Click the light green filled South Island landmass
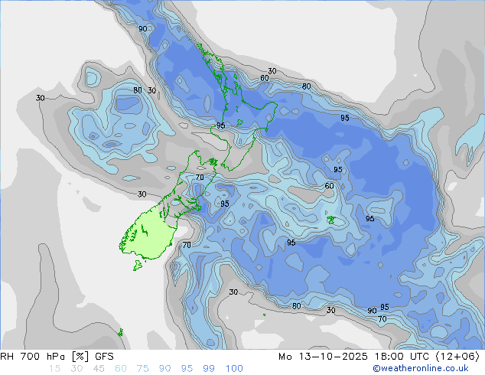 click(150, 235)
